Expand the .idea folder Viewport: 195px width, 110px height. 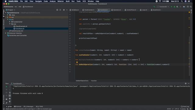coord(8,15)
